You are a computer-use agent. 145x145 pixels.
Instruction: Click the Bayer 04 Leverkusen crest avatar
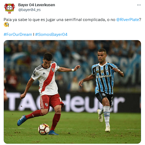[9, 8]
